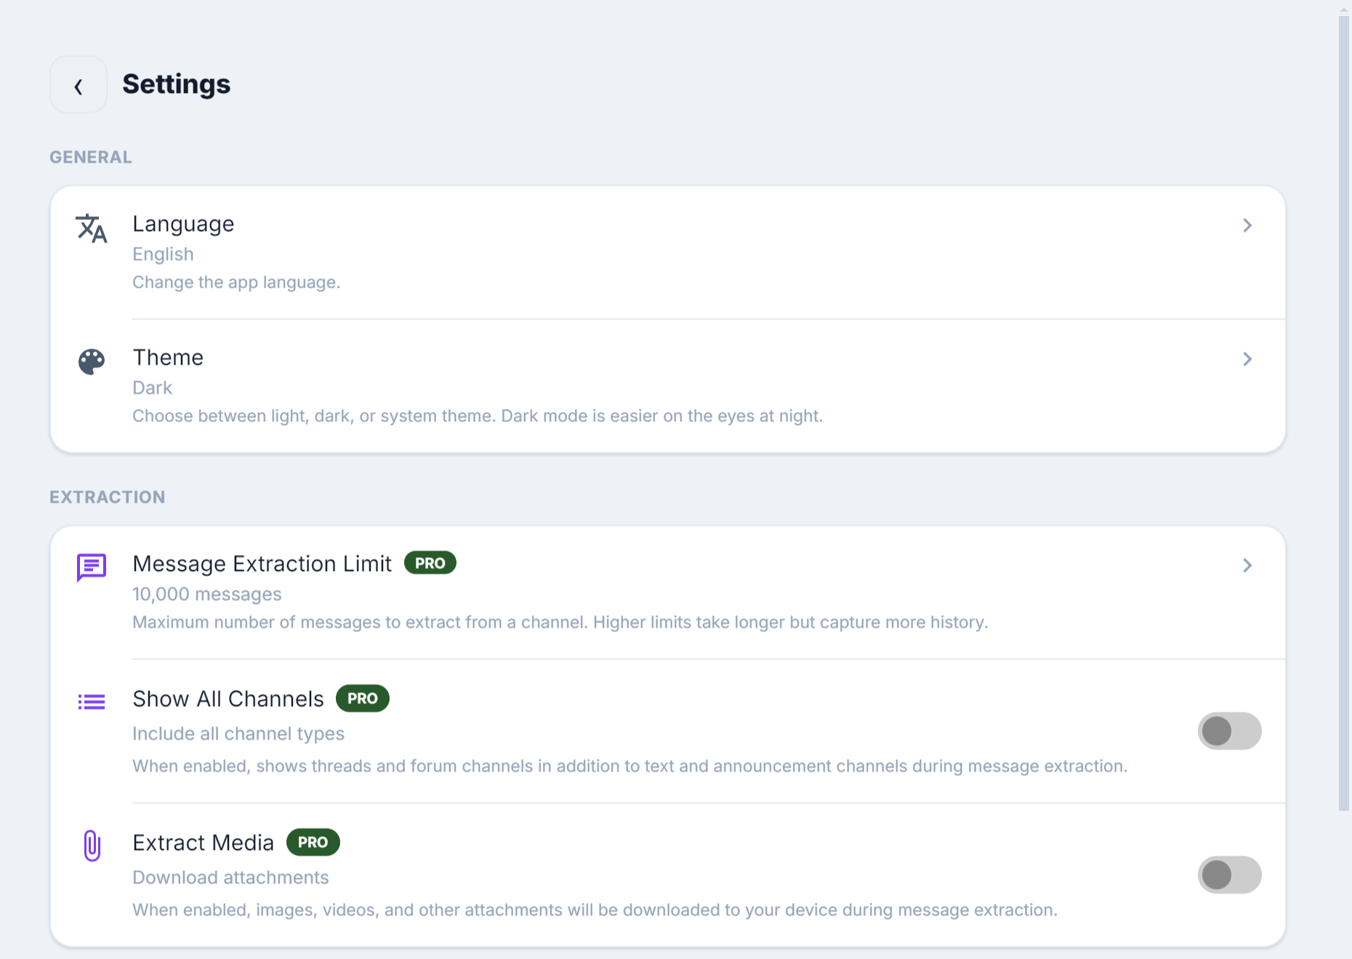This screenshot has height=959, width=1352.
Task: Select the Message Extraction Limit title
Action: pos(262,564)
